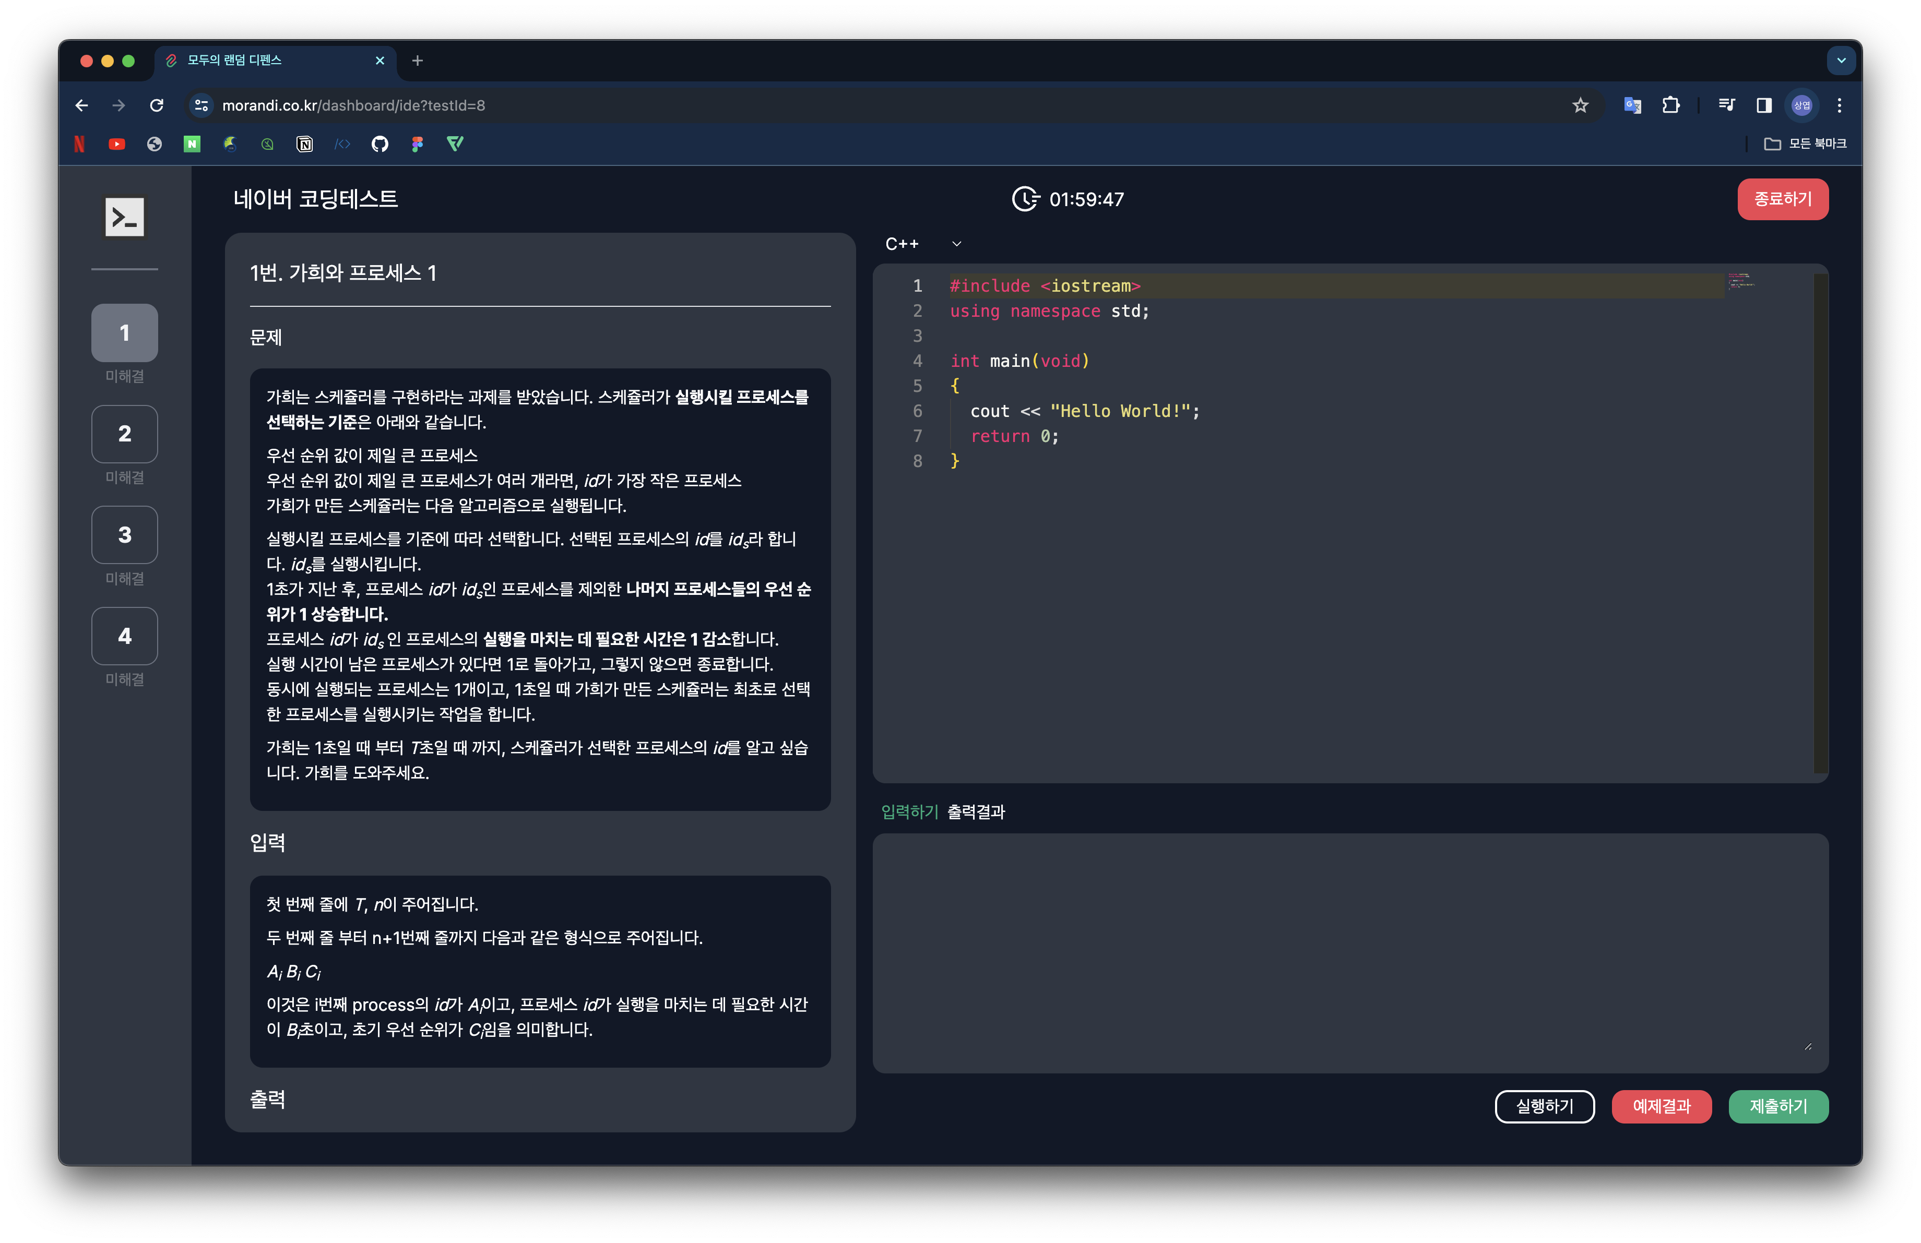Click the GitHub bookmark icon
Image resolution: width=1921 pixels, height=1243 pixels.
pos(380,144)
